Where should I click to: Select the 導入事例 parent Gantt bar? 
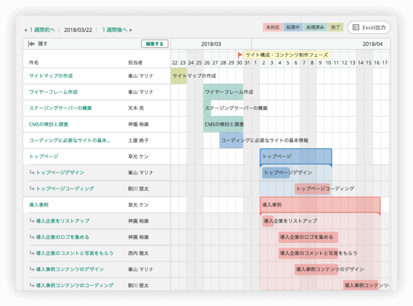[320, 205]
